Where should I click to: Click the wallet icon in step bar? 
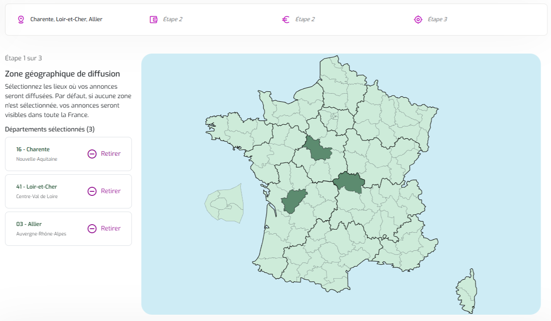tap(153, 19)
